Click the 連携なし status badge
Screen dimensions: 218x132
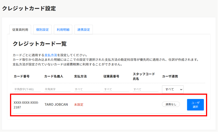[171, 104]
